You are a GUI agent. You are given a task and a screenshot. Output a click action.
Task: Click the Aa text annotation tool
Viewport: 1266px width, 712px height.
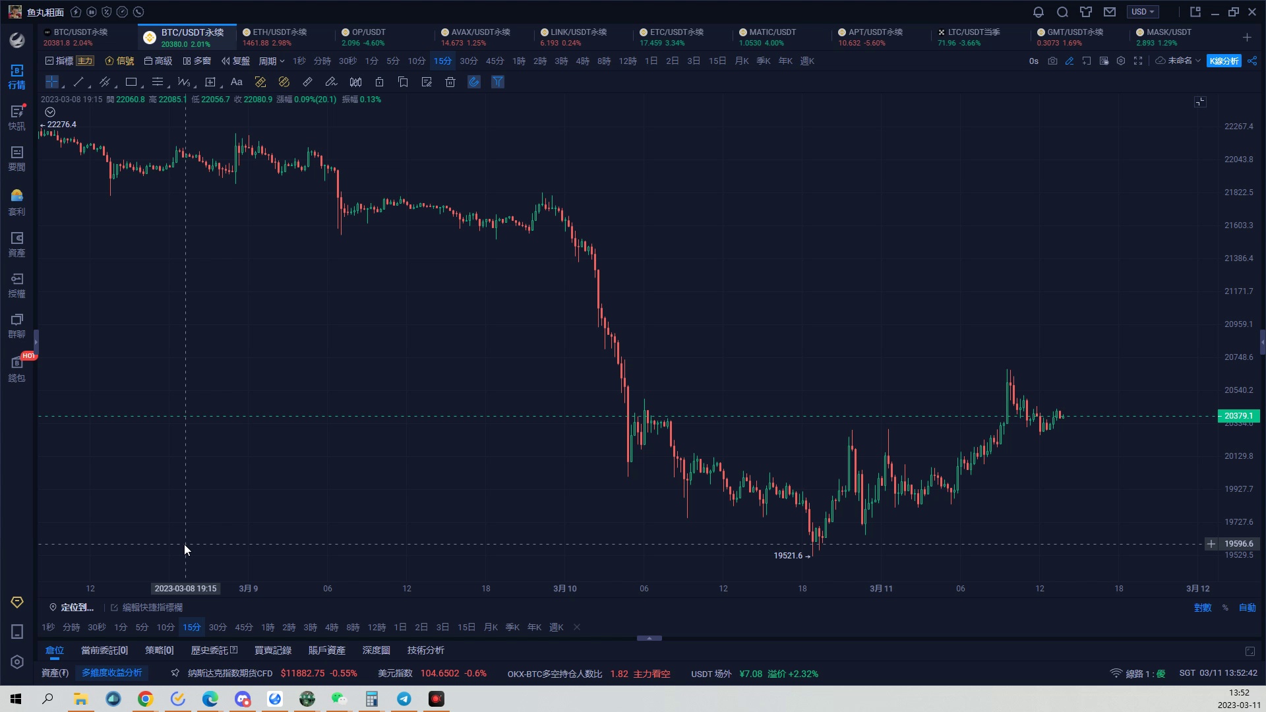(x=237, y=82)
